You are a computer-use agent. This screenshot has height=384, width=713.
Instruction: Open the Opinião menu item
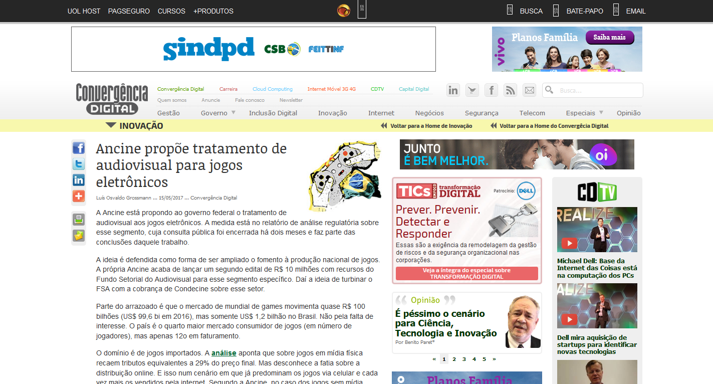click(629, 113)
